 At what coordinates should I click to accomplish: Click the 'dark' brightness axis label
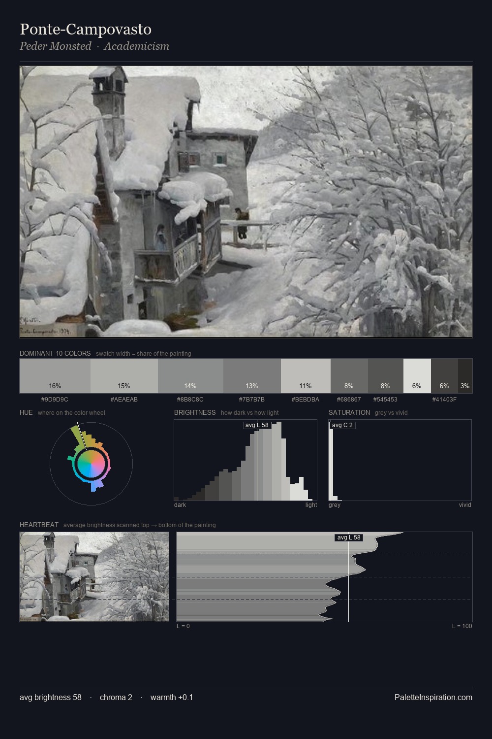180,505
